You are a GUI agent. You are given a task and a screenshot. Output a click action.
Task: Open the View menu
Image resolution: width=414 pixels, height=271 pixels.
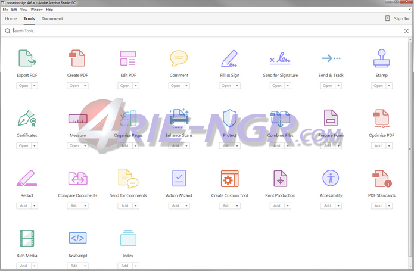point(23,10)
